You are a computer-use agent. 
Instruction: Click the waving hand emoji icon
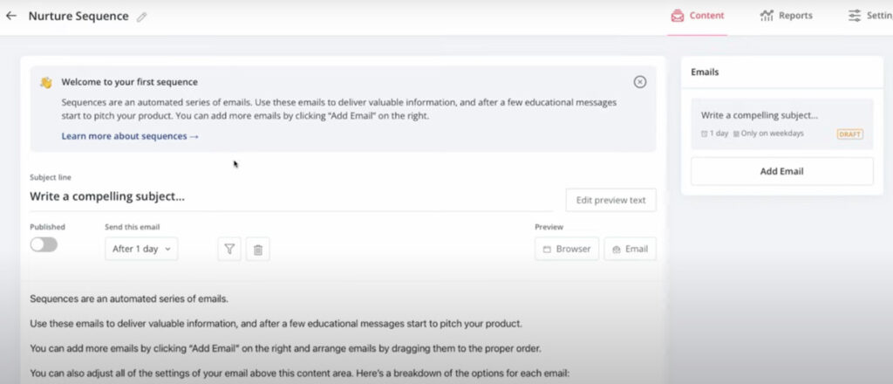click(46, 83)
